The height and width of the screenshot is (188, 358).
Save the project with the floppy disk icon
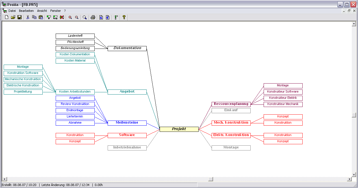pyautogui.click(x=19, y=18)
